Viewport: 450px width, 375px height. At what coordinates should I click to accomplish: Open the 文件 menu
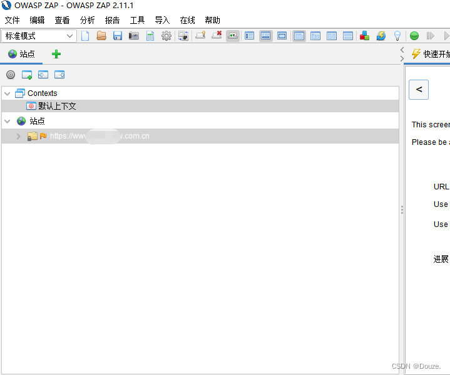[12, 20]
